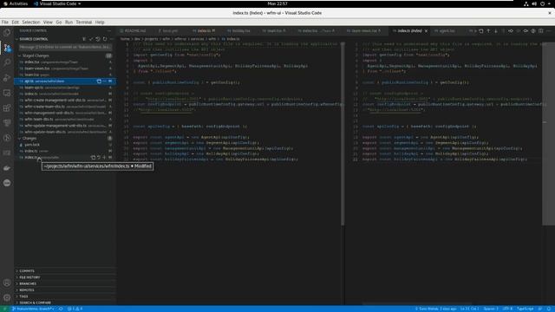Click the open file icon in editor toolbar
The height and width of the screenshot is (312, 555).
(480, 31)
